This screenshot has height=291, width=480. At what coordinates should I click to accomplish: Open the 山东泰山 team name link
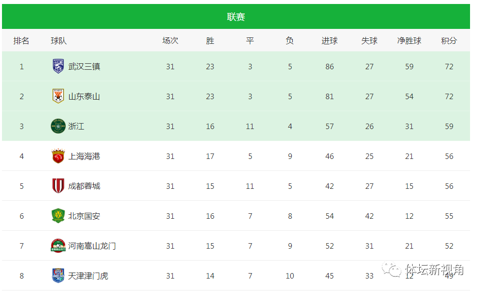84,96
